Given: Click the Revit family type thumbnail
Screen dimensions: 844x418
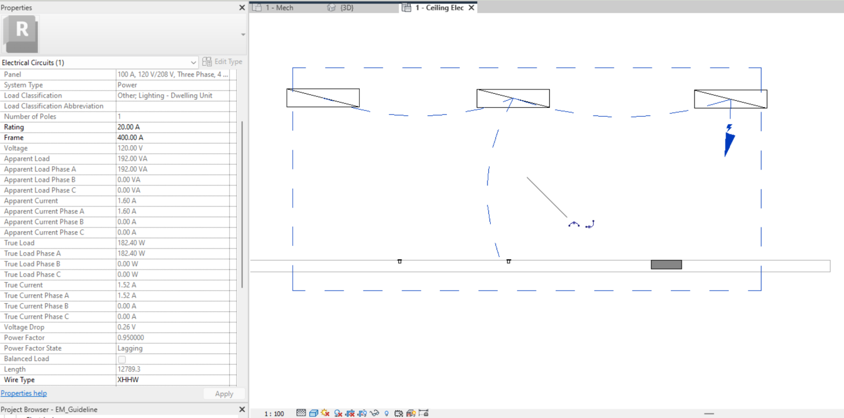Looking at the screenshot, I should (x=21, y=34).
